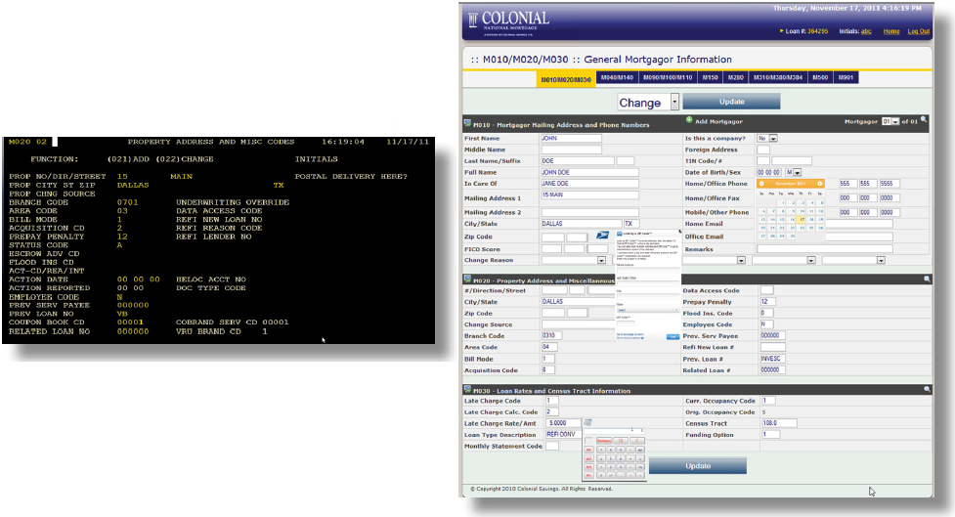The width and height of the screenshot is (955, 517).
Task: Select highlighted day 17 in calendar
Action: (803, 219)
